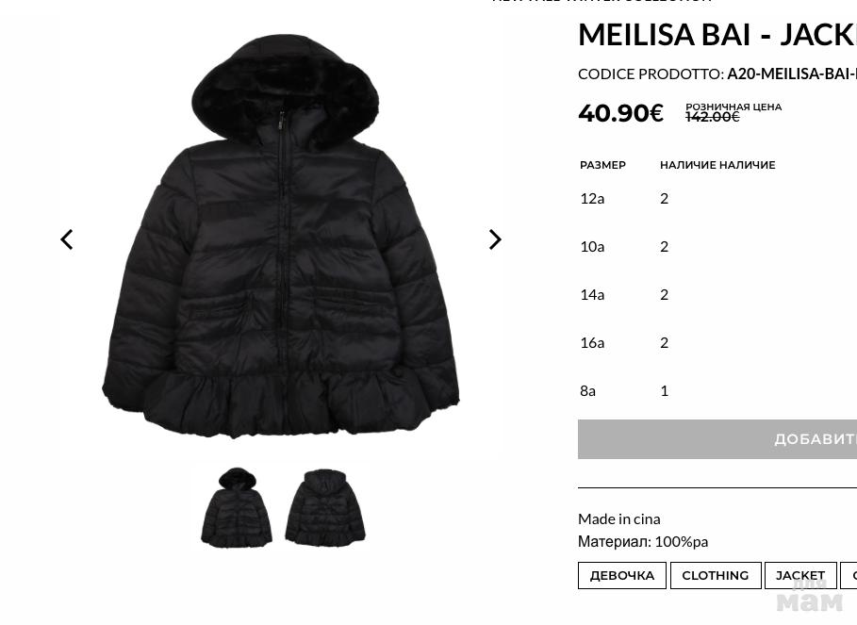Viewport: 857px width, 625px height.
Task: Click the crossed-out 142.00€ retail price
Action: [x=712, y=116]
